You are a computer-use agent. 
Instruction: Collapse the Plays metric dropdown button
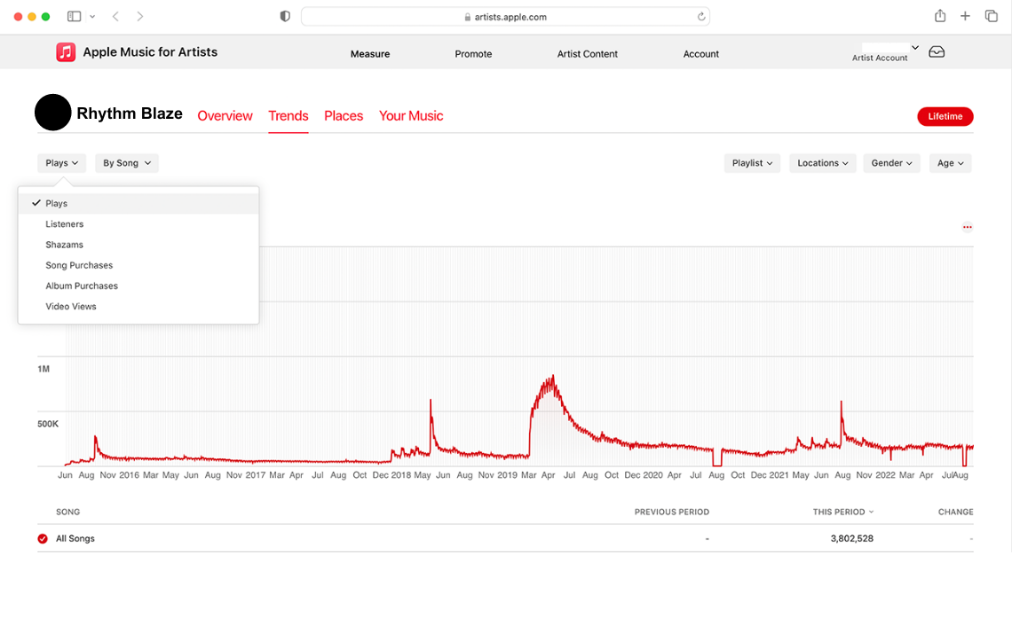[x=62, y=163]
